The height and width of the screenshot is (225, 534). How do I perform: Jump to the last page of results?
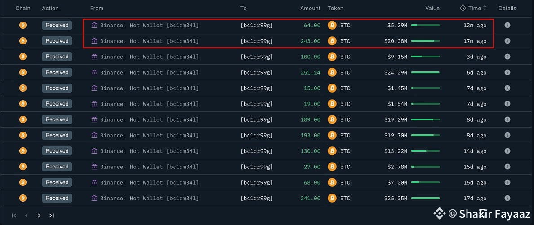coord(51,216)
